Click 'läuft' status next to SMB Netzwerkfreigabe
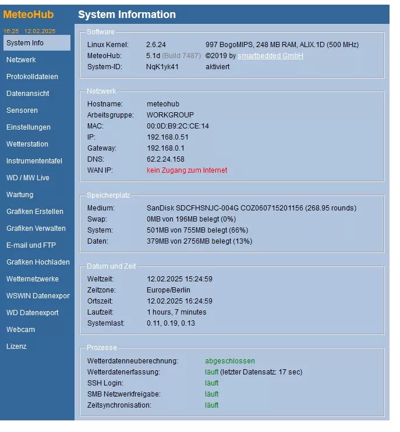The width and height of the screenshot is (400, 432). click(211, 394)
